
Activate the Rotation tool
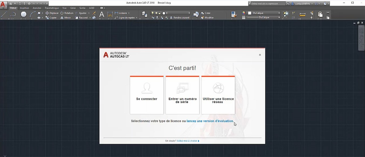(67, 13)
